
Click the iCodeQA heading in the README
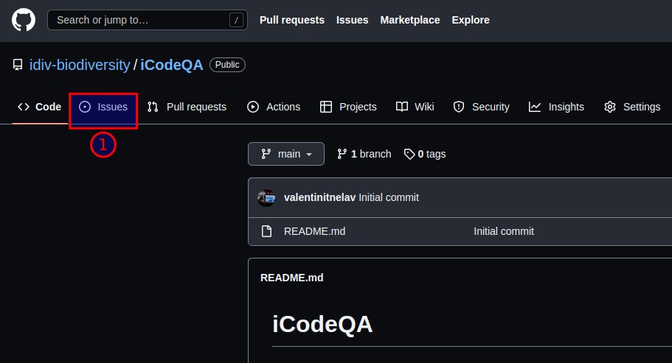click(322, 324)
